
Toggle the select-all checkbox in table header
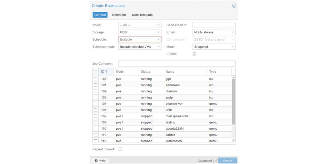95,72
